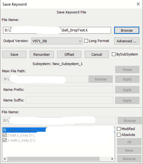Screen dimensions: 143x164
Task: Close the Save Keyword dialog
Action: tap(138, 4)
